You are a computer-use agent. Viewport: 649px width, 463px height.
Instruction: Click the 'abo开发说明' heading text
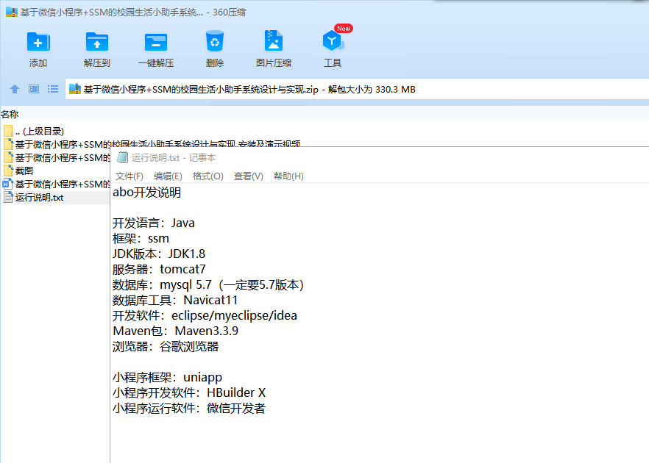tap(146, 193)
